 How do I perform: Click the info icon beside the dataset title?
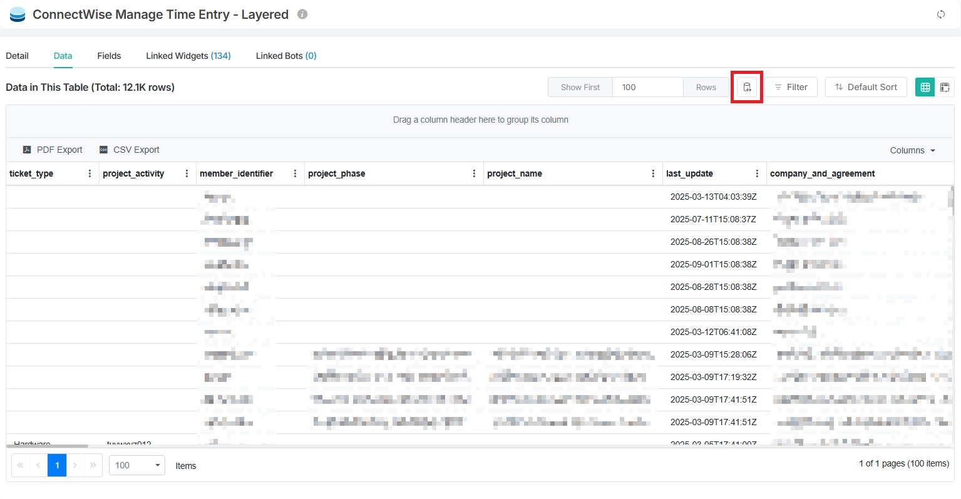pyautogui.click(x=302, y=14)
